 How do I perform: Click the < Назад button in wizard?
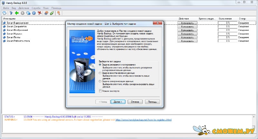pyautogui.click(x=103, y=102)
